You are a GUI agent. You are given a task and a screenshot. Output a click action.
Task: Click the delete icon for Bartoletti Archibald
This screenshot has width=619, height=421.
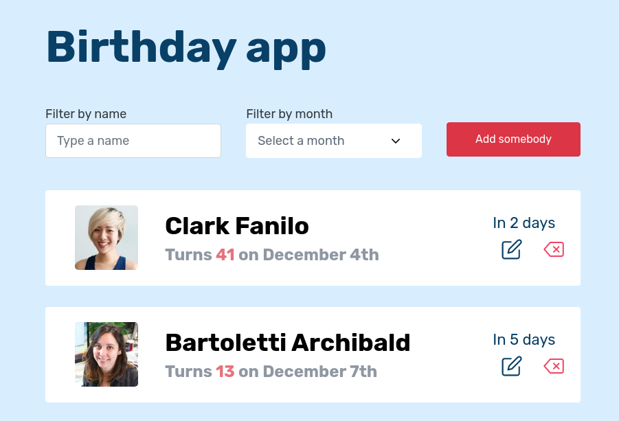pyautogui.click(x=554, y=366)
